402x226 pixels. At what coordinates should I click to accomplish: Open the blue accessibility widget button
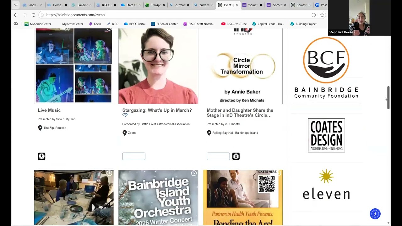click(375, 214)
